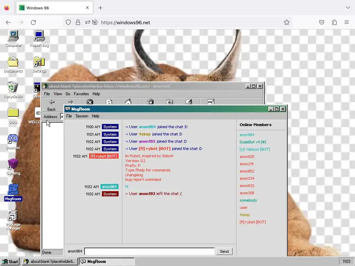Click [y!] Yabluzo [BOT] in member list
355x266 pixels.
click(x=255, y=149)
